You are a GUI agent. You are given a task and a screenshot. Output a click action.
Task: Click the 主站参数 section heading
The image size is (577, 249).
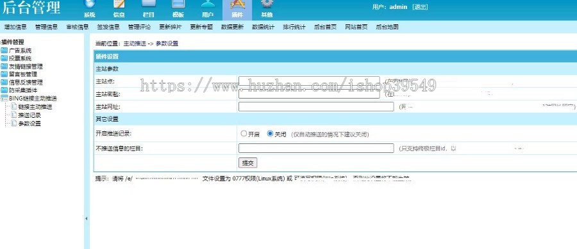click(107, 68)
